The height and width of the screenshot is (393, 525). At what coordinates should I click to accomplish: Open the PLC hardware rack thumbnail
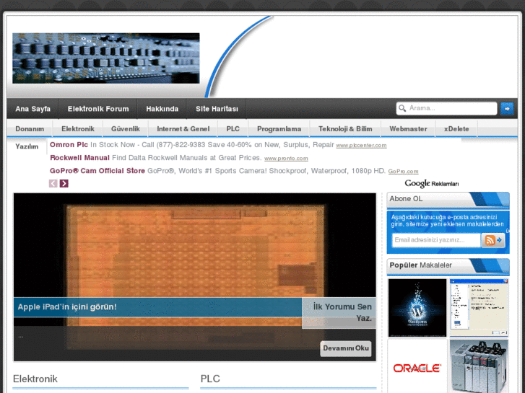click(x=479, y=367)
